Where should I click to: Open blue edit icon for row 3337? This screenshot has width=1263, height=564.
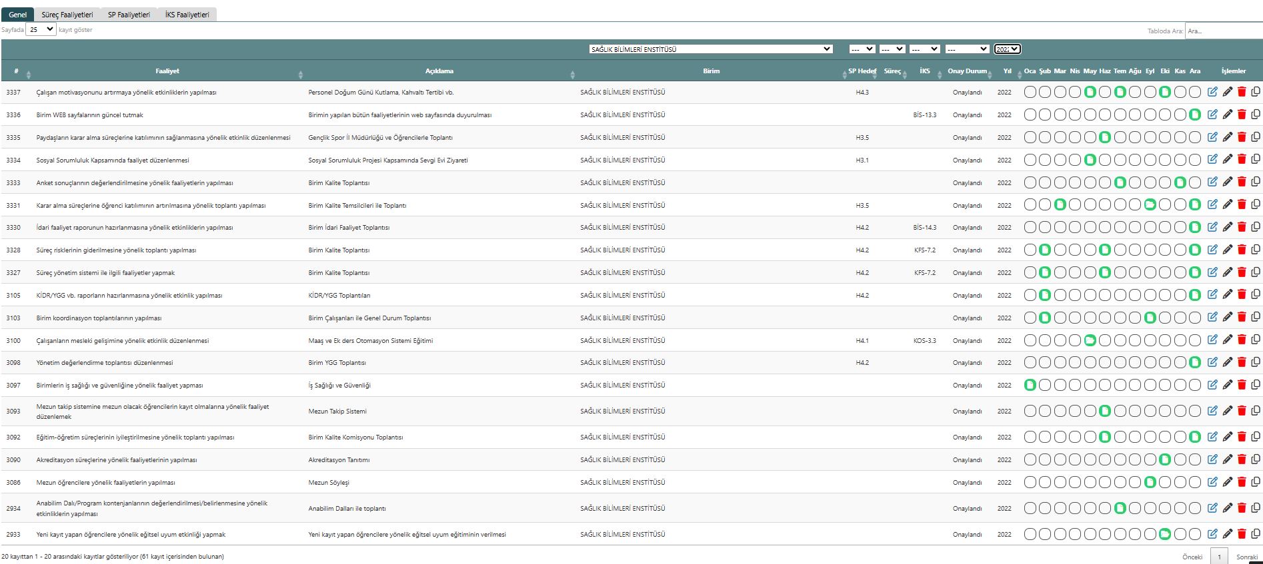[1212, 92]
